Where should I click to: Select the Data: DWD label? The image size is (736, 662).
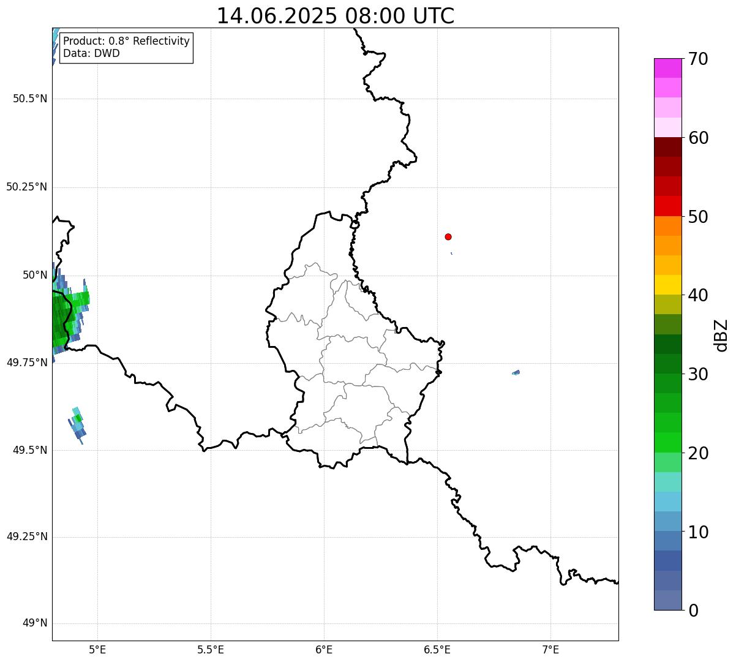point(92,53)
